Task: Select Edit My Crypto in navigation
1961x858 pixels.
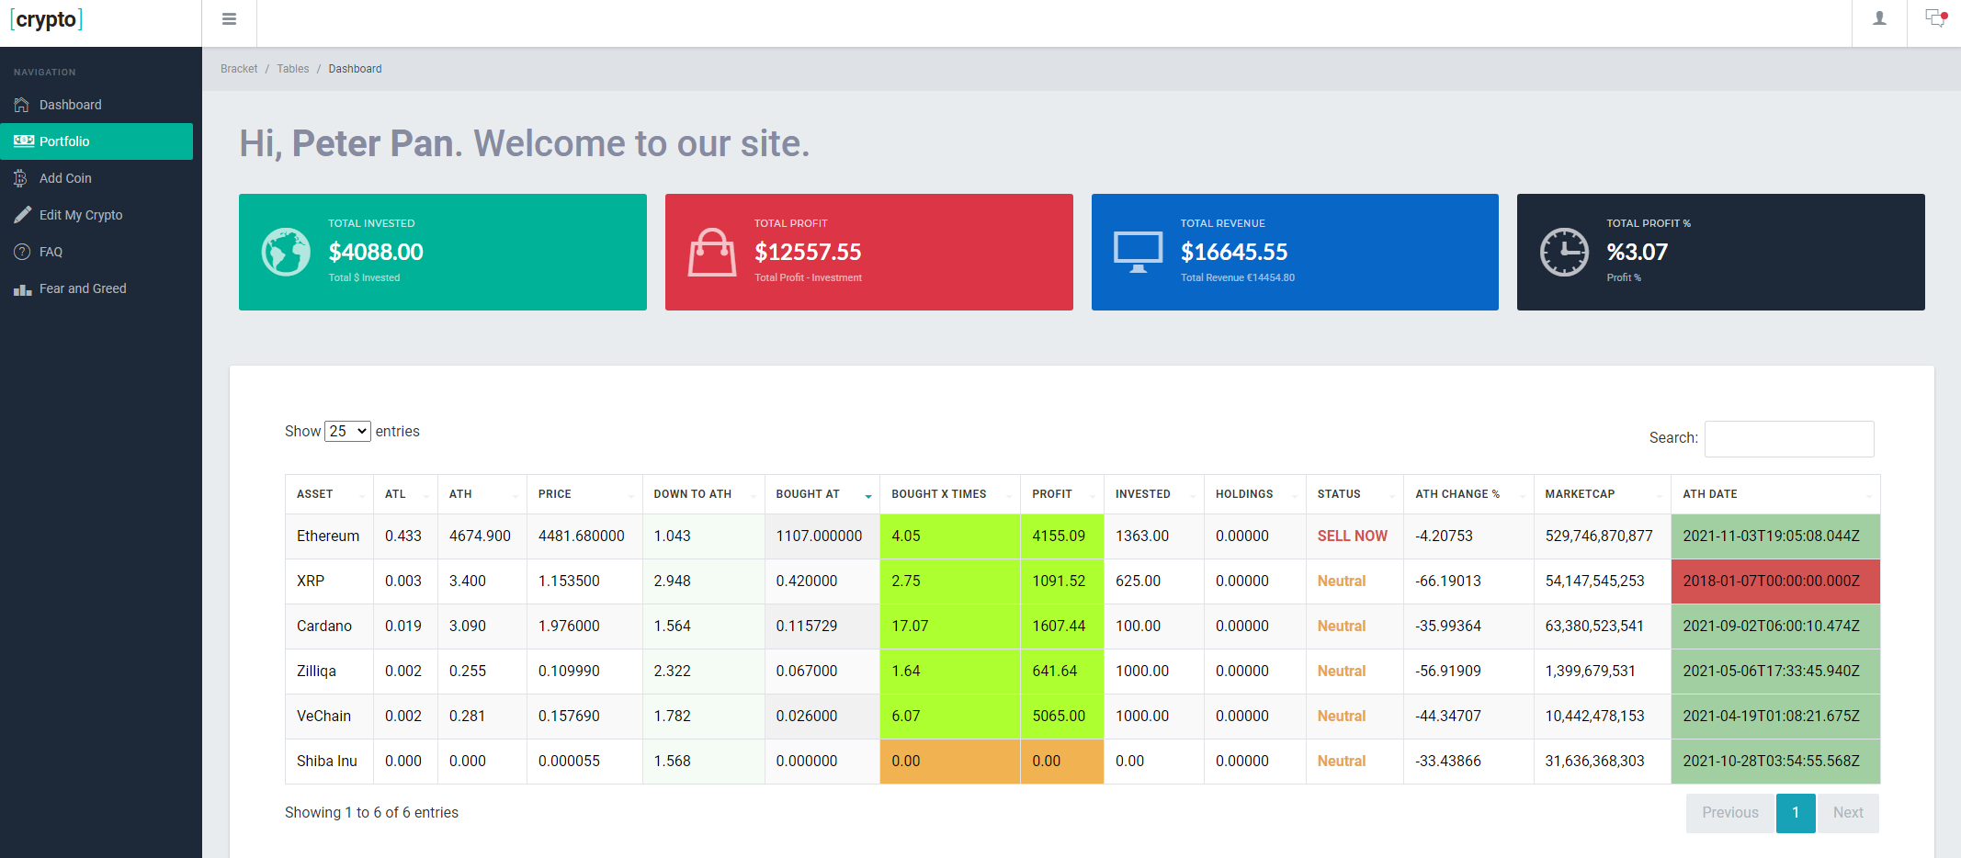Action: pos(81,215)
